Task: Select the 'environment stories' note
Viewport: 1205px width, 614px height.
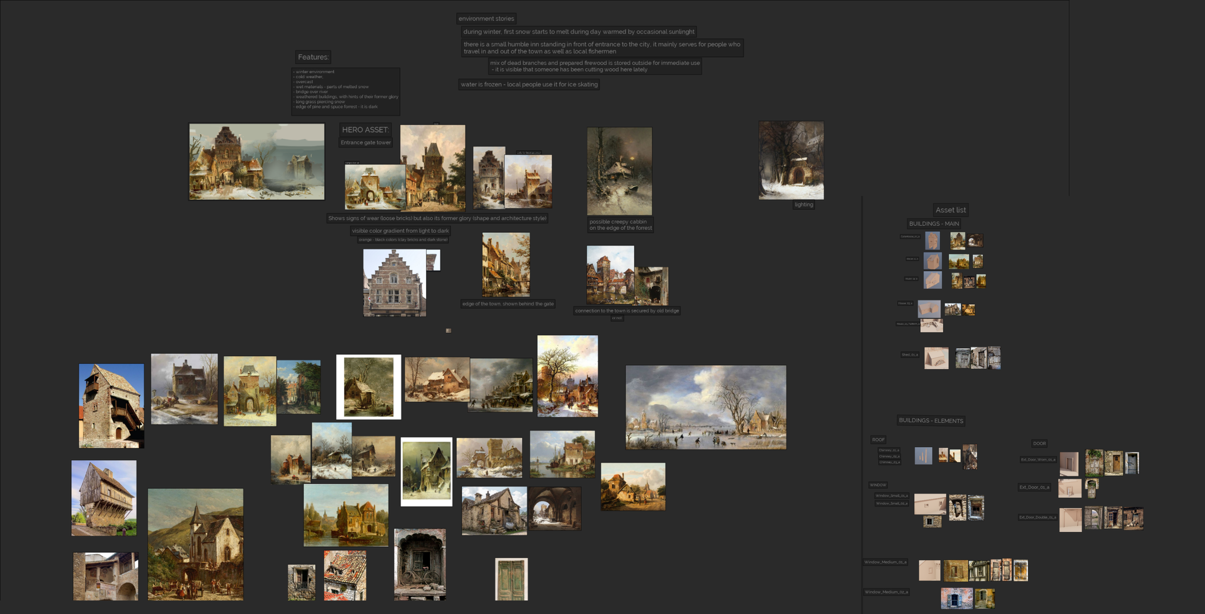Action: point(486,19)
